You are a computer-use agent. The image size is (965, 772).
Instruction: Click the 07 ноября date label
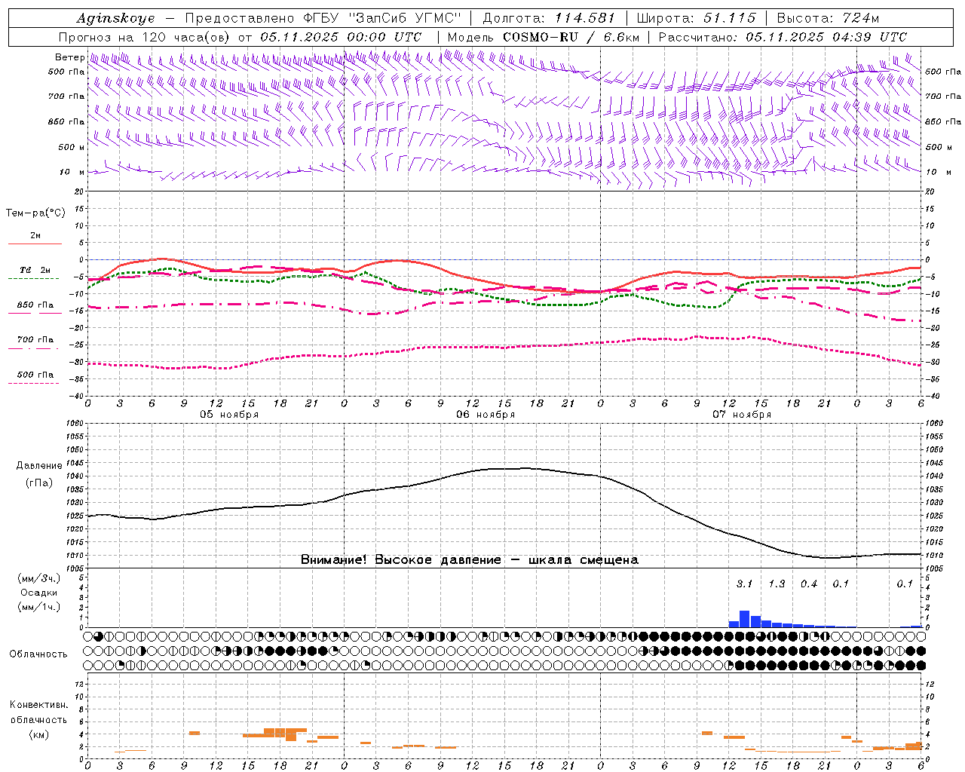(x=742, y=415)
